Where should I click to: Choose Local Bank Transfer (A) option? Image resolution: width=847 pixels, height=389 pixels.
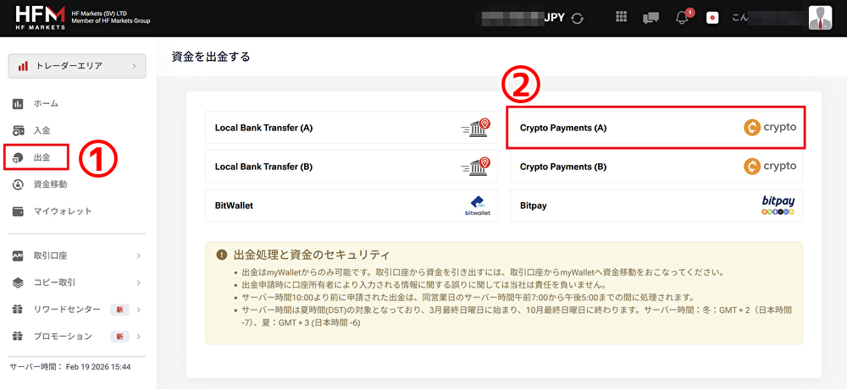coord(351,128)
